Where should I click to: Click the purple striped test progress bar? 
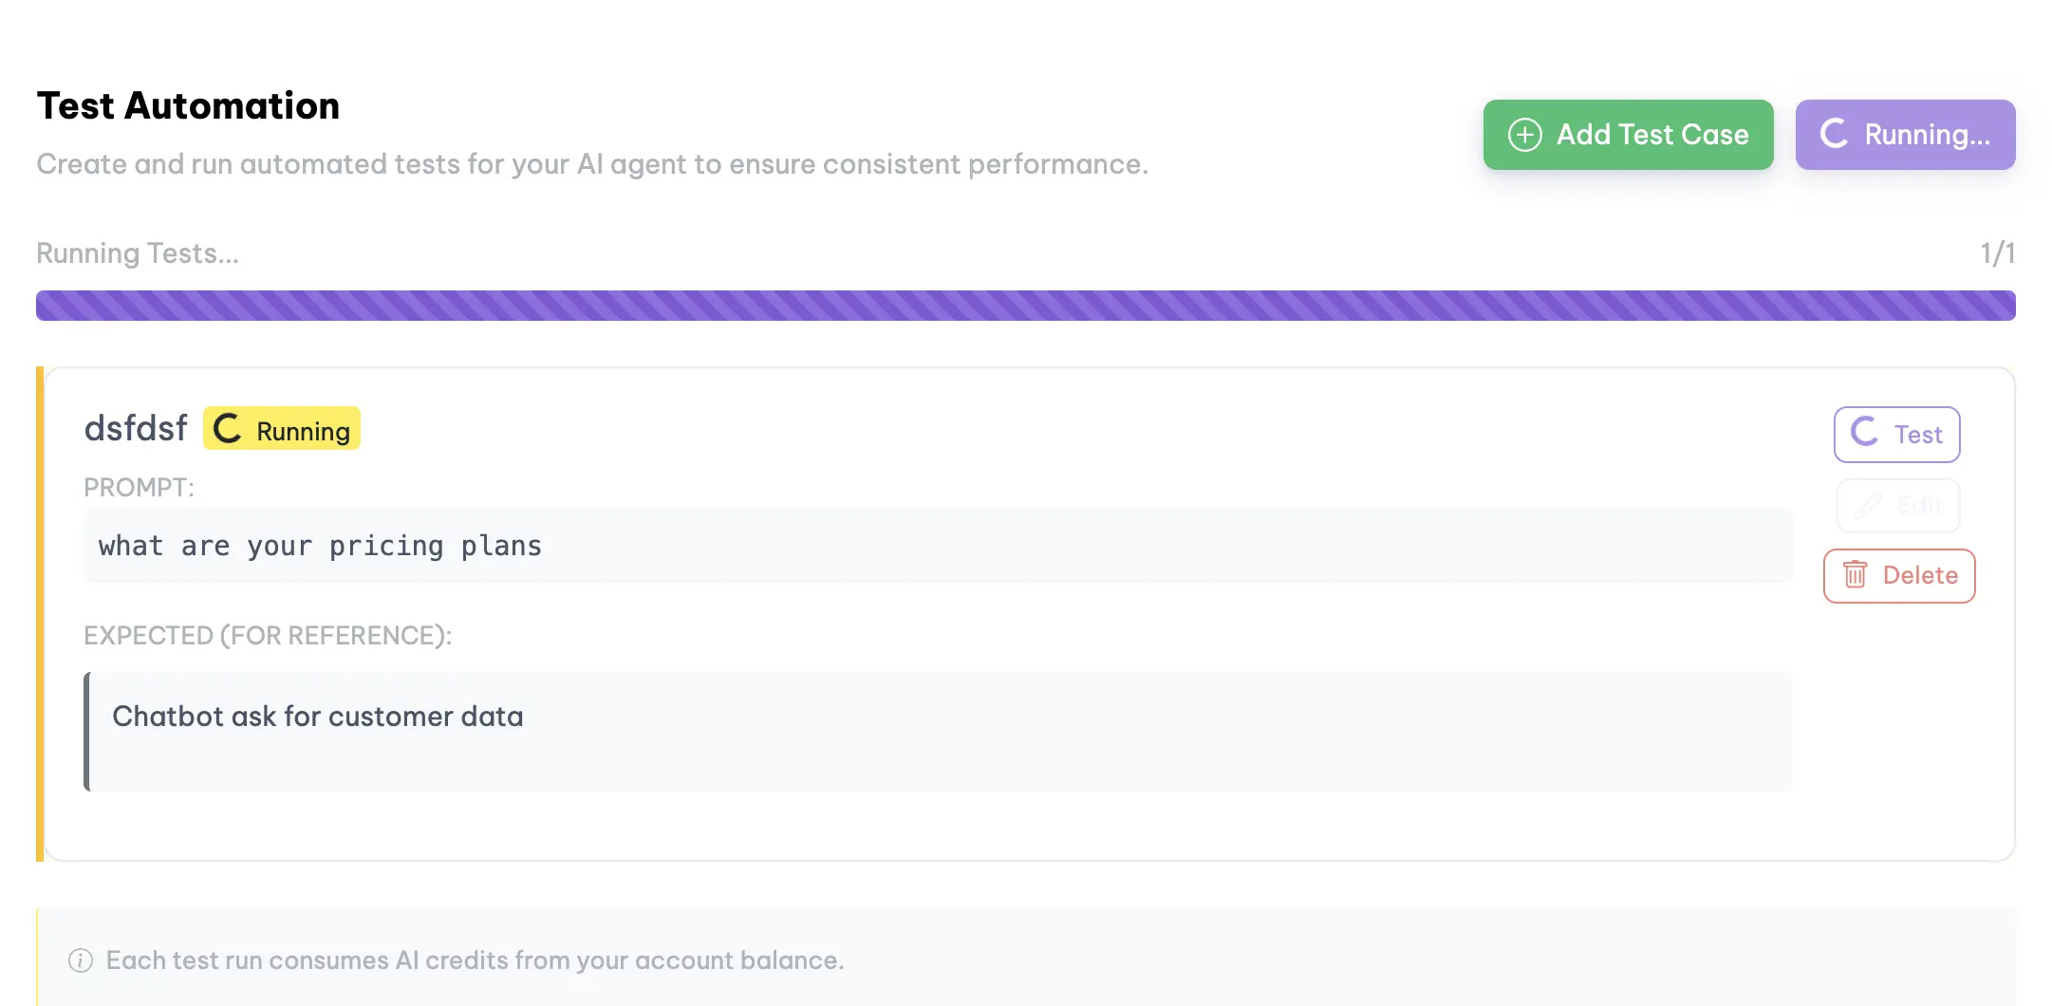point(1025,305)
